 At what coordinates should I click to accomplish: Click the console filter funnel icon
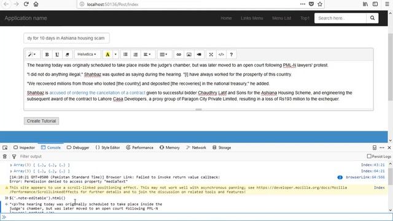pyautogui.click(x=14, y=157)
